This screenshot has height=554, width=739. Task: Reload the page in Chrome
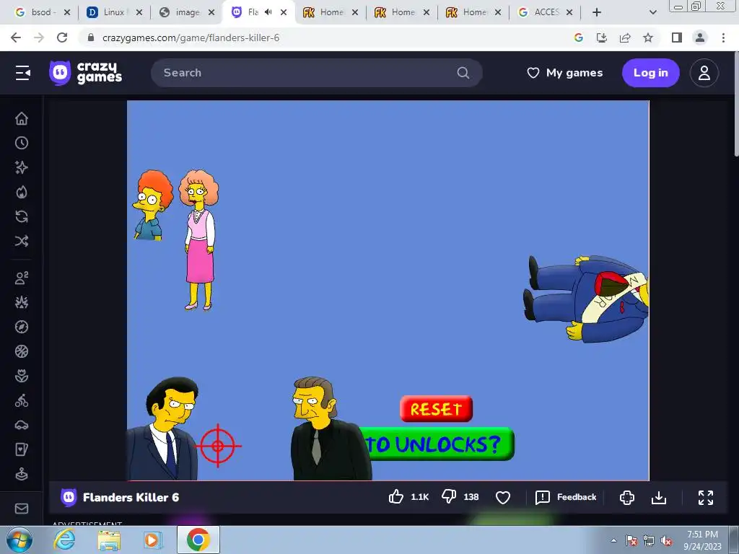[x=62, y=38]
